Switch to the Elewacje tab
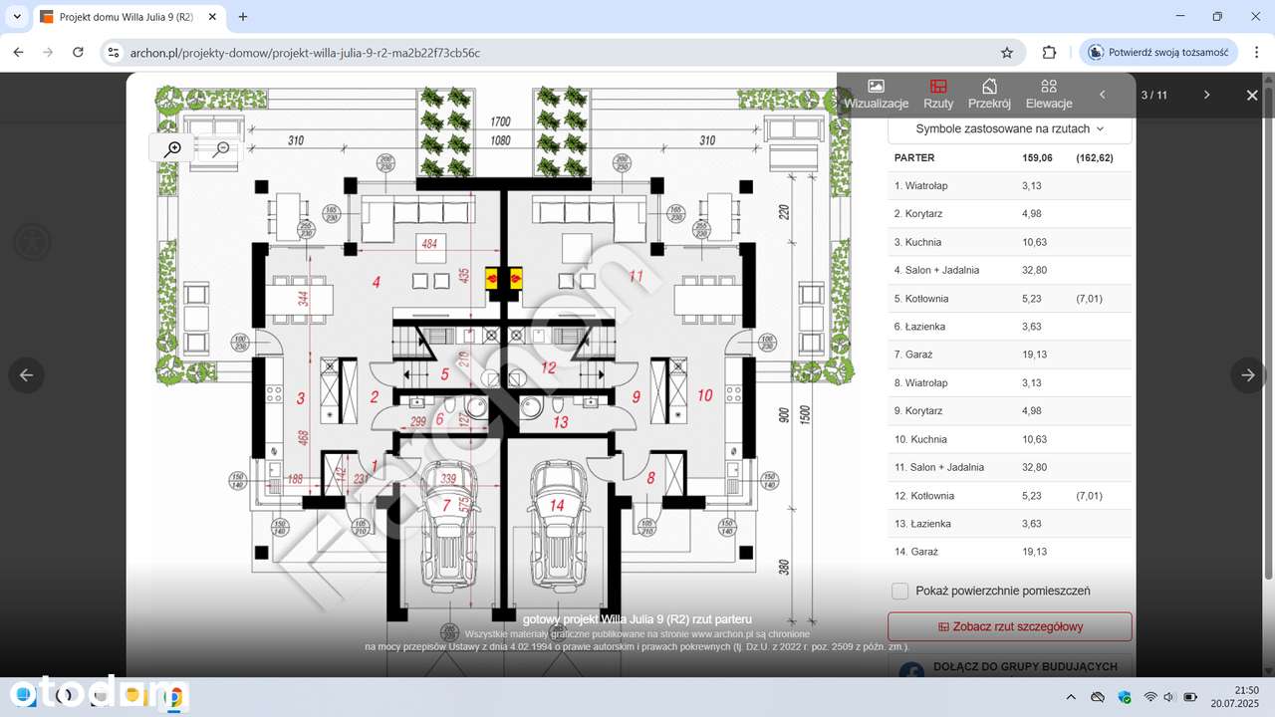The image size is (1275, 717). 1049,95
